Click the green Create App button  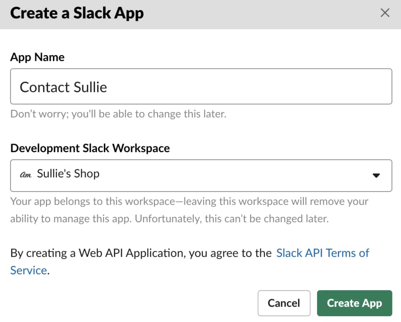click(x=354, y=303)
